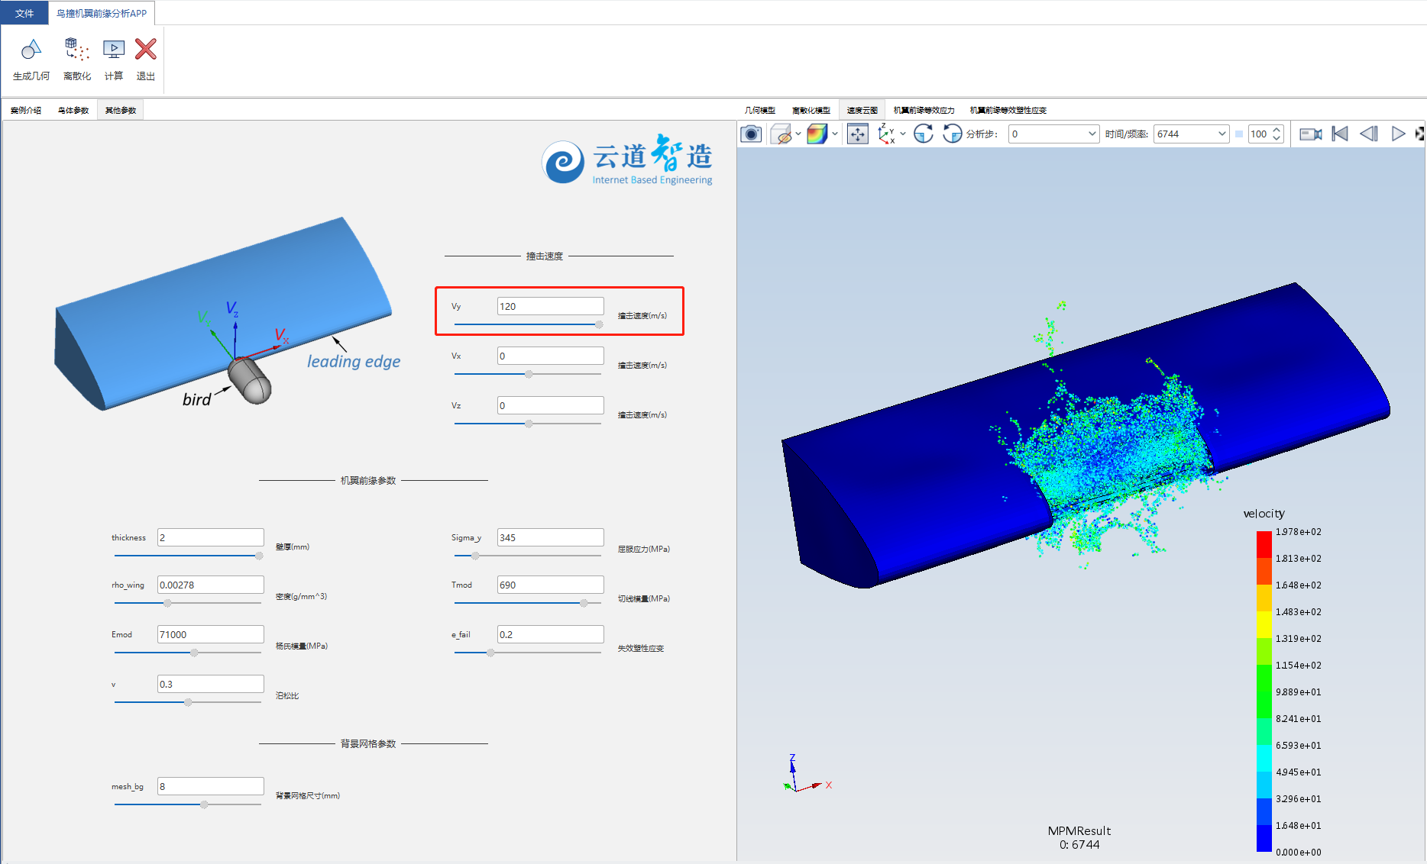Image resolution: width=1427 pixels, height=864 pixels.
Task: Click the rotate counterclockwise view icon
Action: [952, 134]
